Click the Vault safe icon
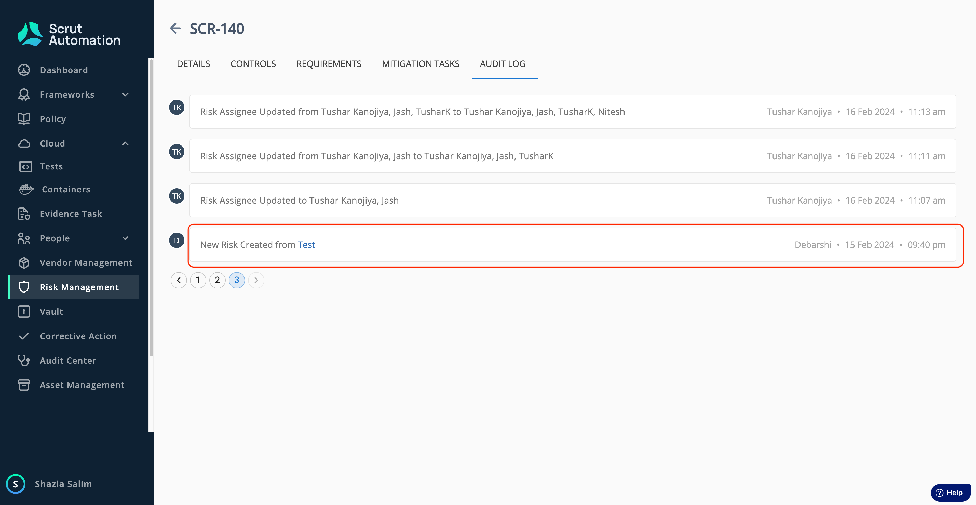976x505 pixels. tap(24, 312)
